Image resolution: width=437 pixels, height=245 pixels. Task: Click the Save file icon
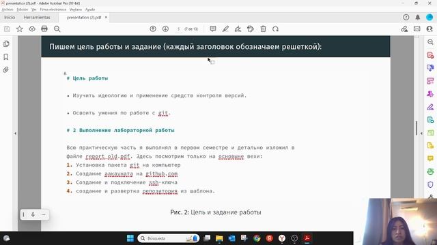click(7, 29)
